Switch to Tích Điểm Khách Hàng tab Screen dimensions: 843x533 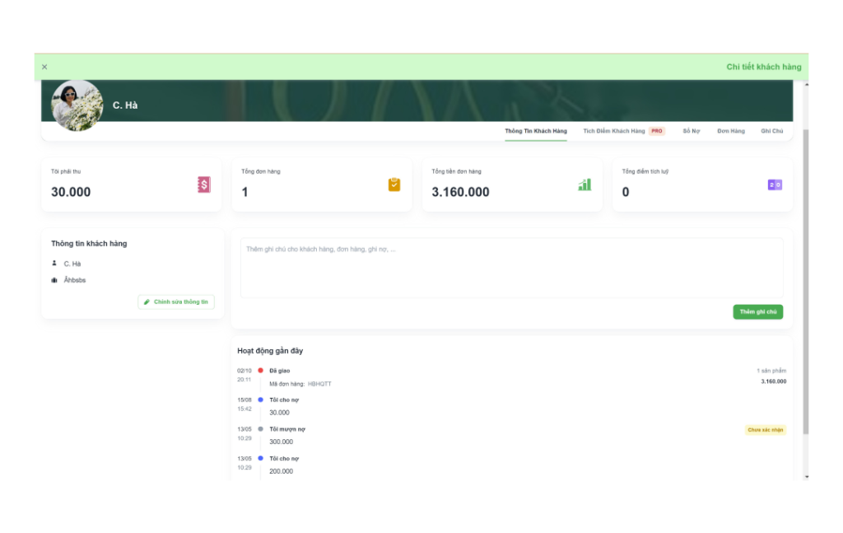(614, 131)
